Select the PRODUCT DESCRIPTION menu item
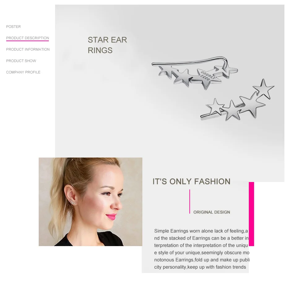The height and width of the screenshot is (295, 294). tap(28, 38)
